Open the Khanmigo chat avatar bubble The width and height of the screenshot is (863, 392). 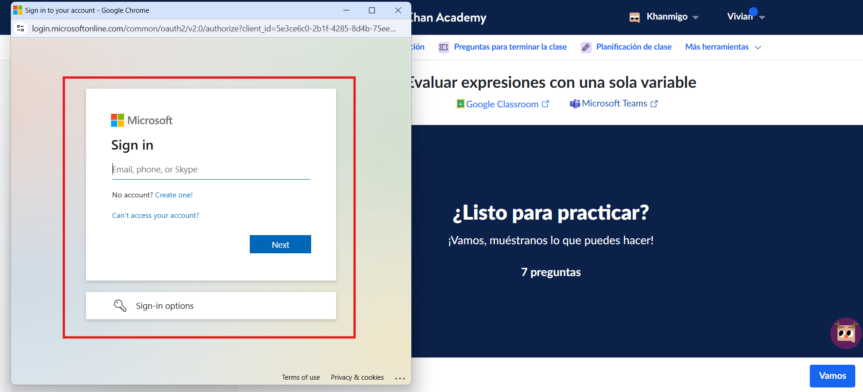846,333
